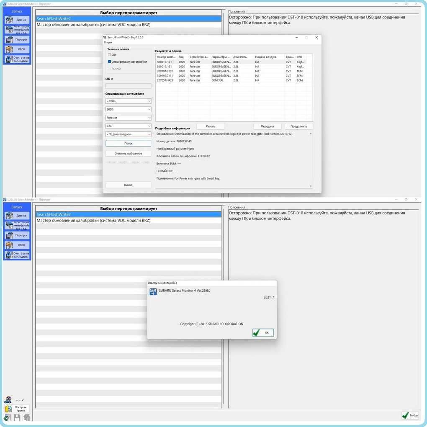Close the SearchFlashWrite2 dialog window
Image resolution: width=427 pixels, height=427 pixels.
[316, 37]
